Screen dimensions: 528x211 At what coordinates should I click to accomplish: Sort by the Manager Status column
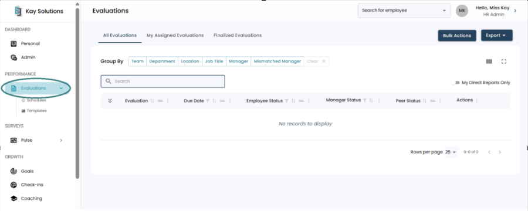pos(371,100)
